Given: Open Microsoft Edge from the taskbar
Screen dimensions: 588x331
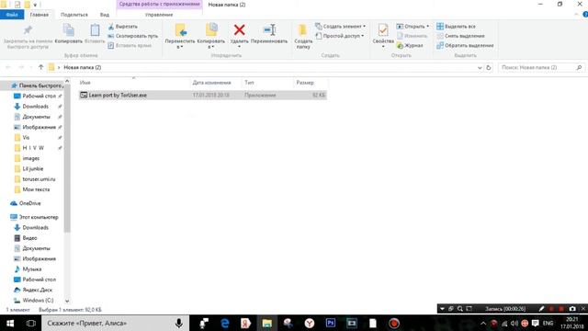Looking at the screenshot, I should (224, 323).
